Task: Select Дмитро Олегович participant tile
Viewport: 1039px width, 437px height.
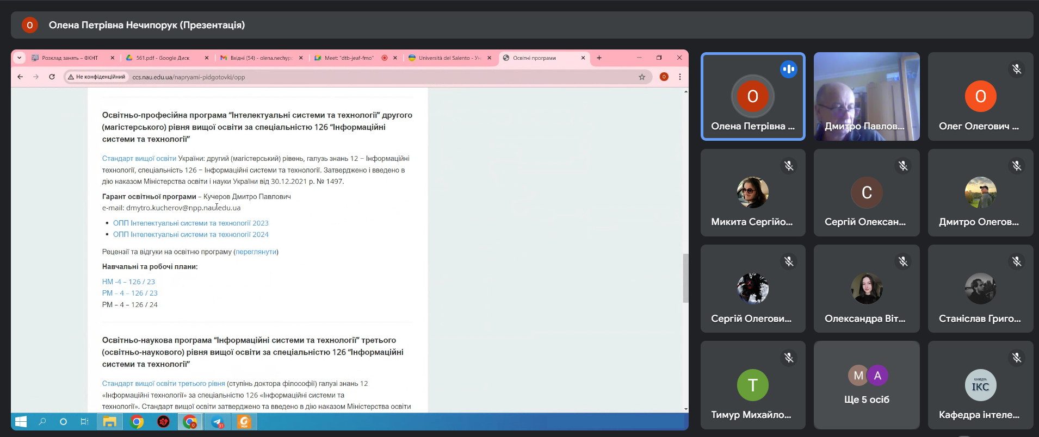Action: [x=980, y=192]
